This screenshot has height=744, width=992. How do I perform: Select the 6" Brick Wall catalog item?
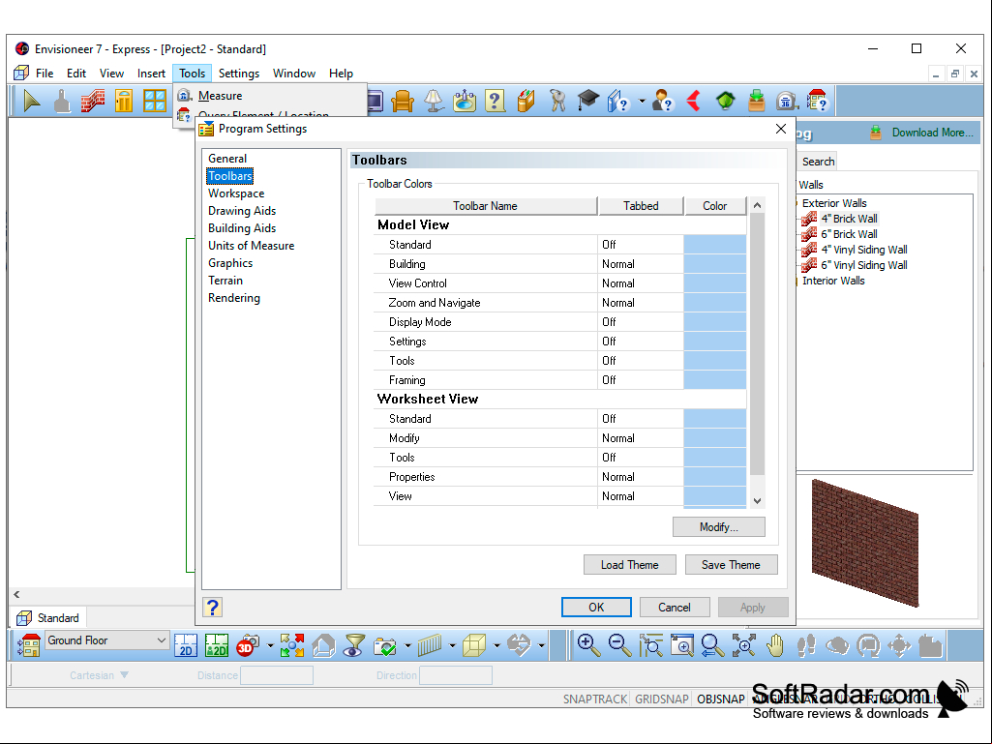coord(849,234)
